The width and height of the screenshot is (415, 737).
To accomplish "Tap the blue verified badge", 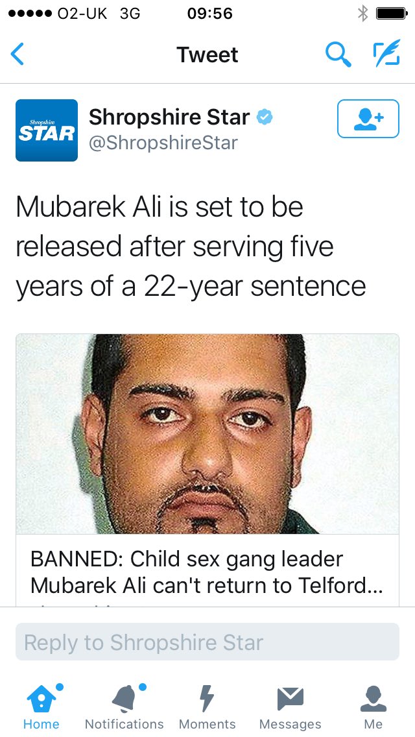I will click(265, 117).
